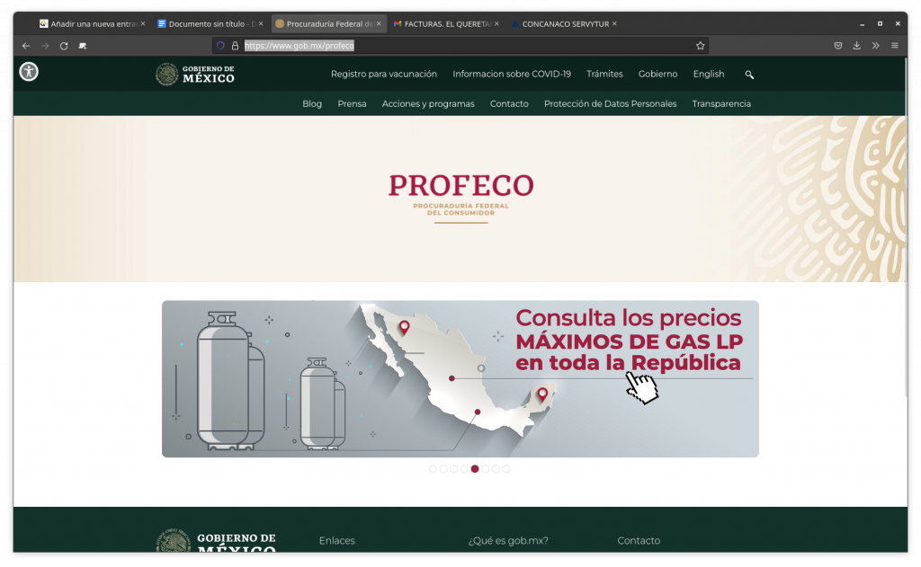
Task: Bookmark this page with the star icon
Action: coord(700,46)
